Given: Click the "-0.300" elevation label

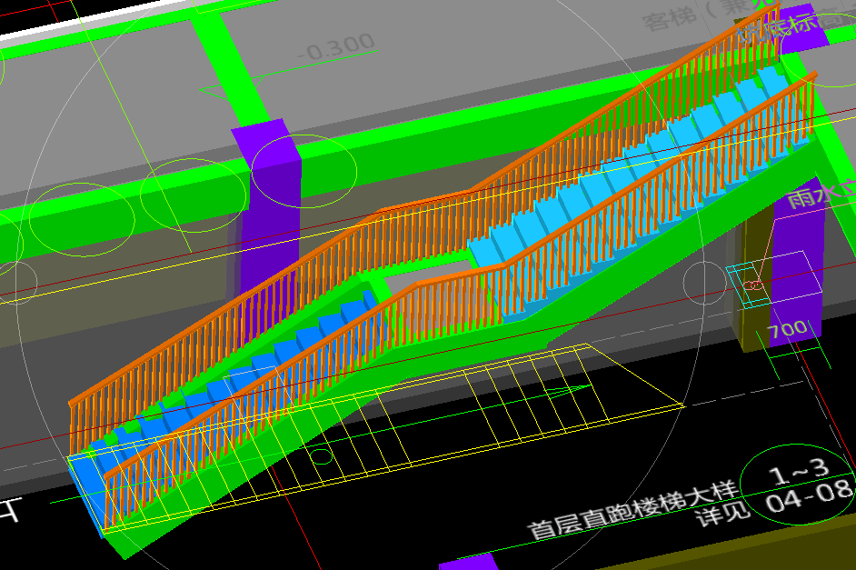Looking at the screenshot, I should click(x=336, y=46).
